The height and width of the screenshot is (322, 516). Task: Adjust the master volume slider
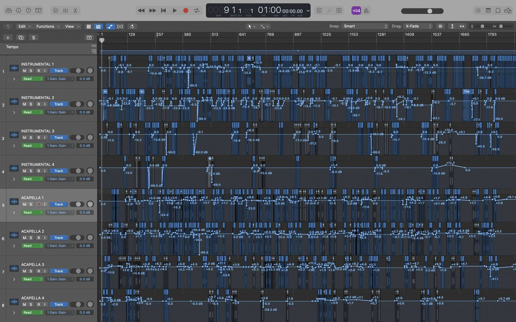click(422, 11)
